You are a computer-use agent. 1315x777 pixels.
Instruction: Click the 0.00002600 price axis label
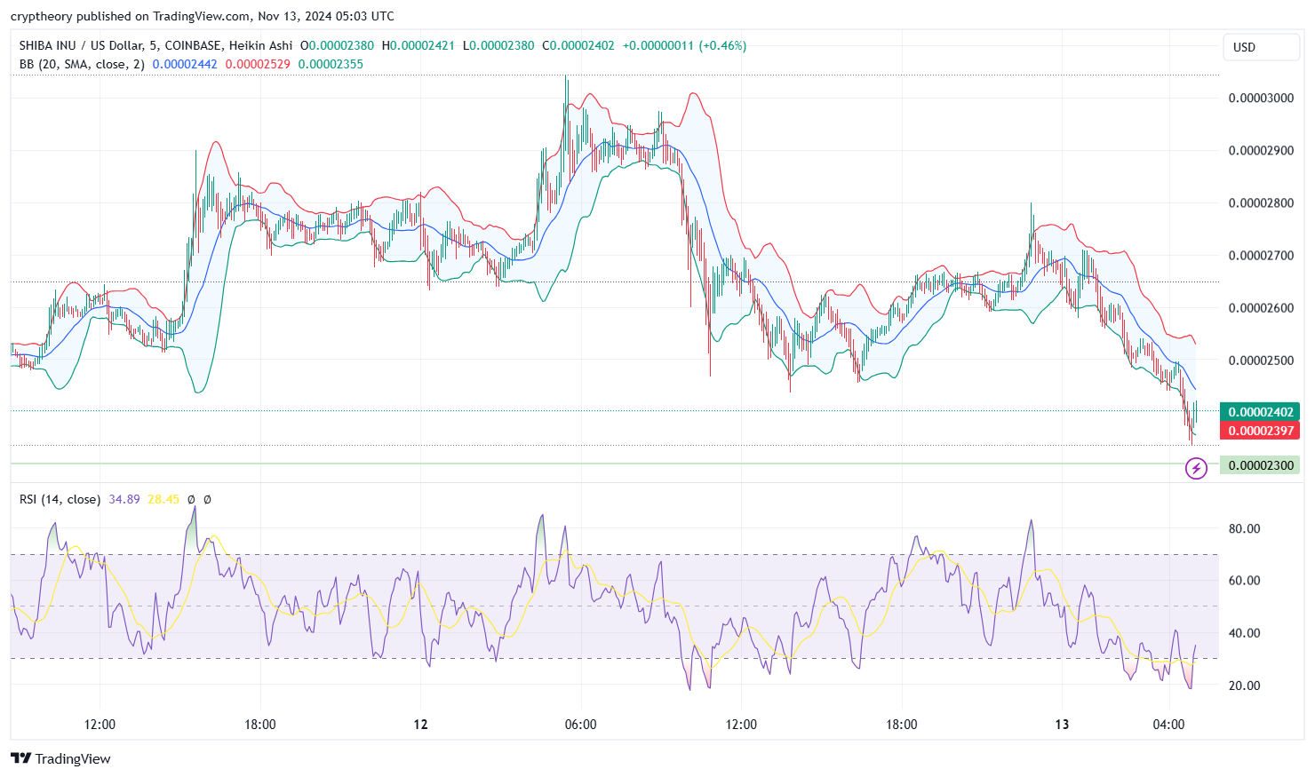click(x=1261, y=308)
